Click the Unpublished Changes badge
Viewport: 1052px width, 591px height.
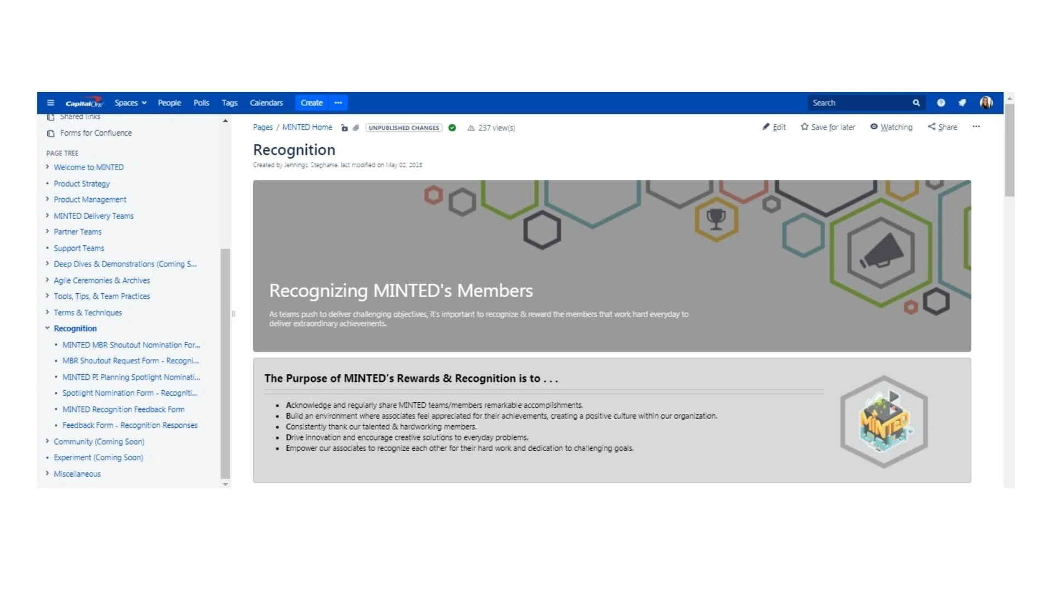click(404, 128)
